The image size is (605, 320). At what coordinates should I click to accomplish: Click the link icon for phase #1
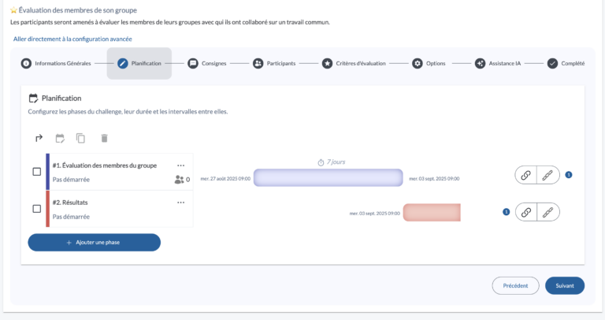point(525,175)
